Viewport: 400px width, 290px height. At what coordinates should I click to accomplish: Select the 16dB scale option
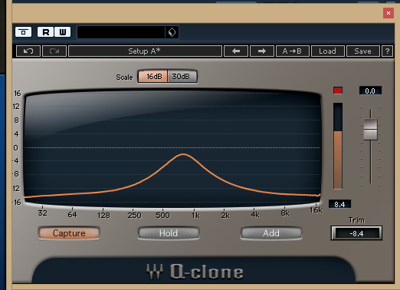(x=152, y=77)
